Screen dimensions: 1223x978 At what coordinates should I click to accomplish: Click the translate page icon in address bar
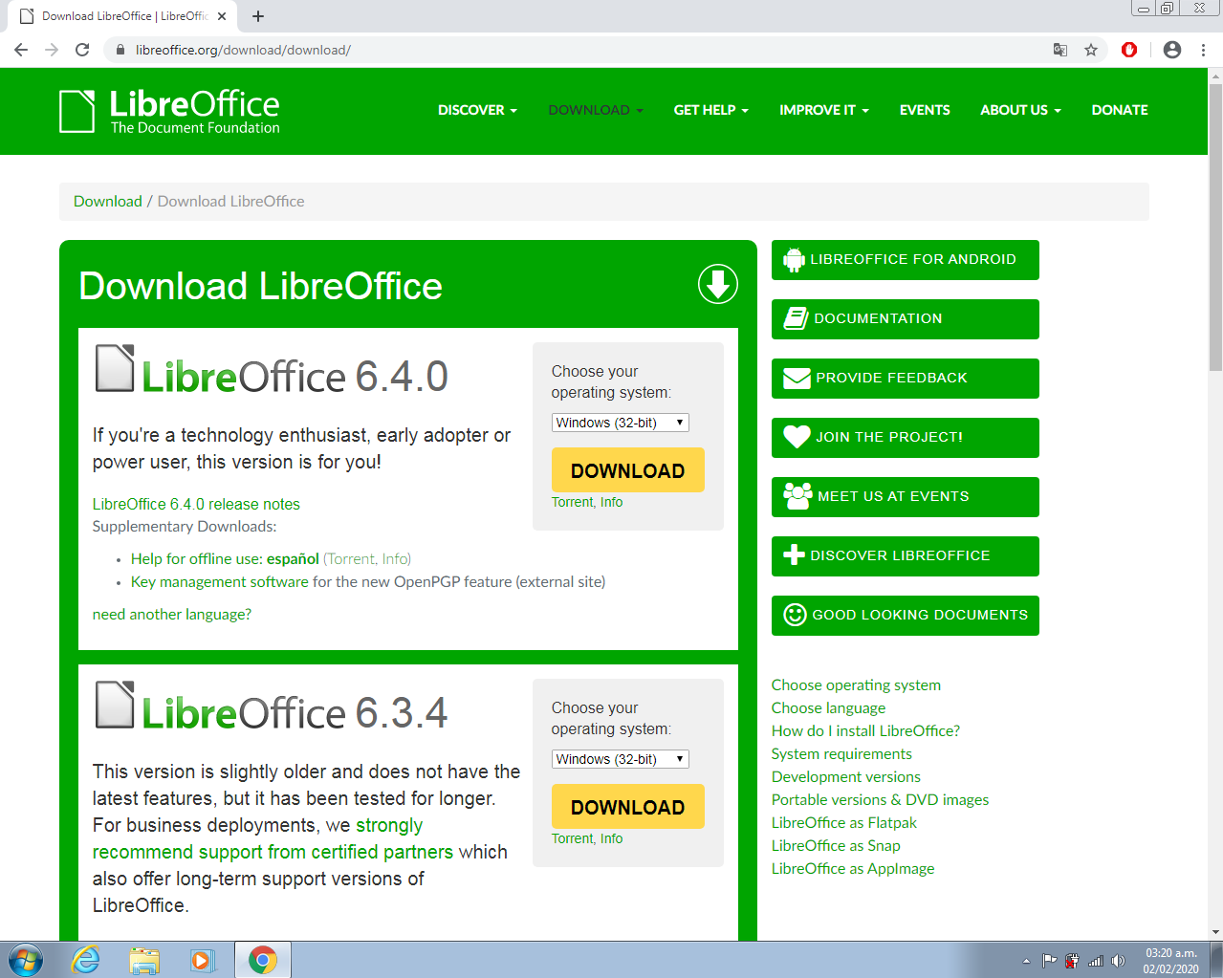(1060, 50)
